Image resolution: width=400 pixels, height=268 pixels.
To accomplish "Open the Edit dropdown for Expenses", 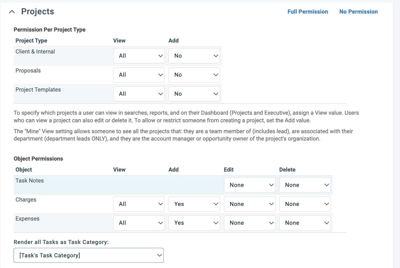I will pos(250,223).
